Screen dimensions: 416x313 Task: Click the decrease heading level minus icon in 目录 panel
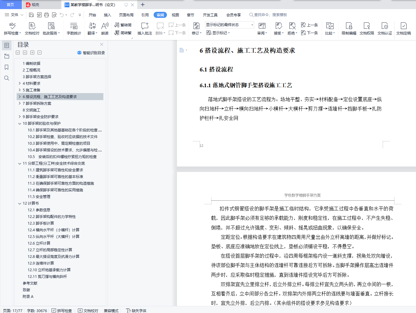click(x=39, y=53)
